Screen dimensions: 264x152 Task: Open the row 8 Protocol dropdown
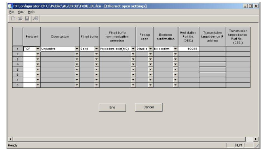click(38, 85)
